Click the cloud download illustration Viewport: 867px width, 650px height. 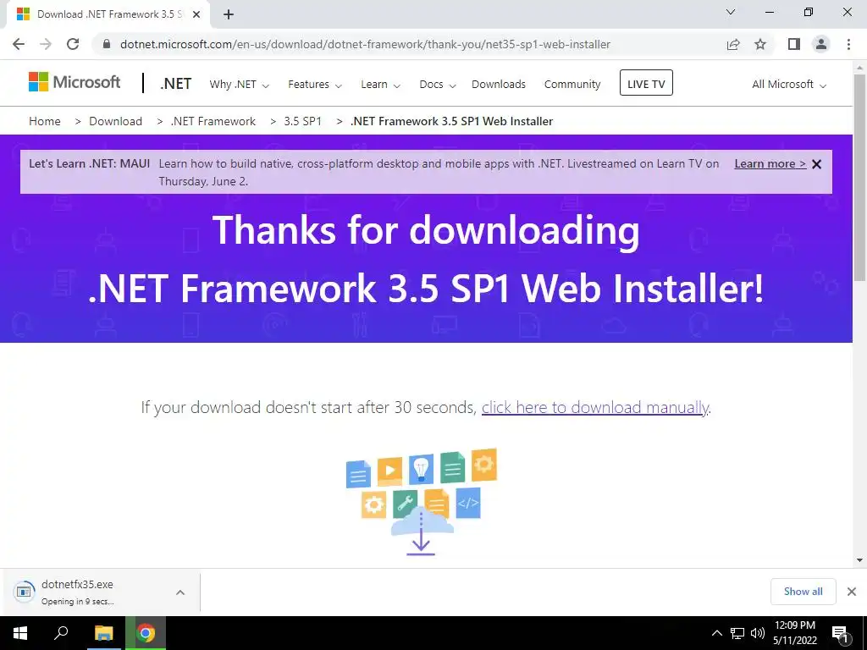(x=422, y=502)
